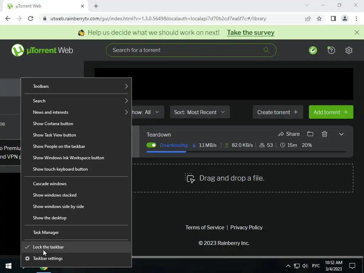Select Show People on the taskbar

click(x=76, y=146)
